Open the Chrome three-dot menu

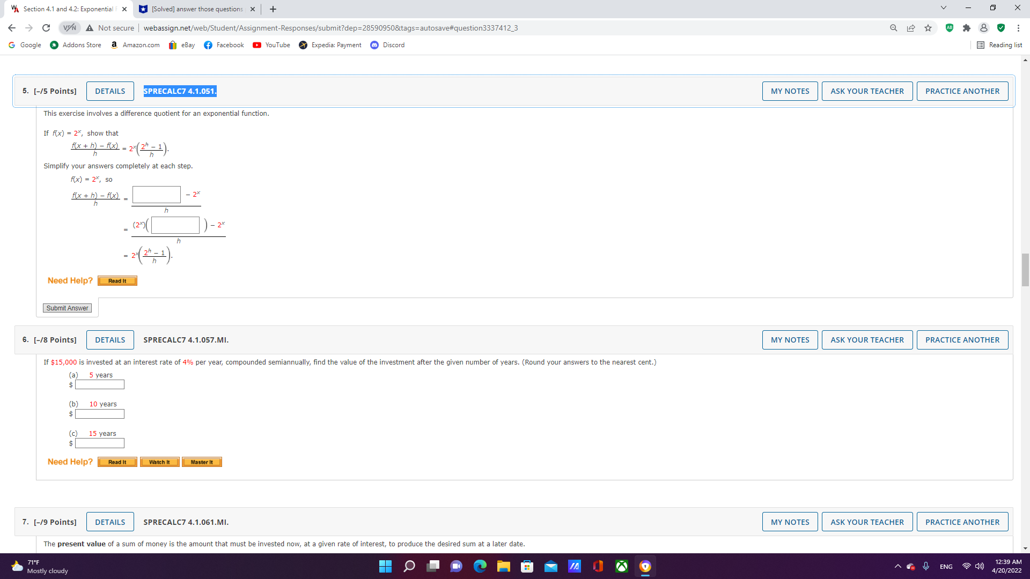click(x=1018, y=28)
